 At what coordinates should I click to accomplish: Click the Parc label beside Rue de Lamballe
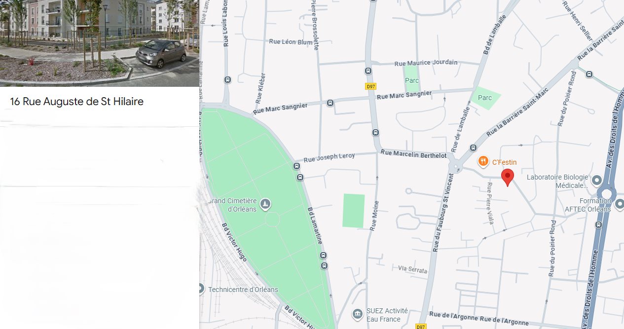click(485, 98)
